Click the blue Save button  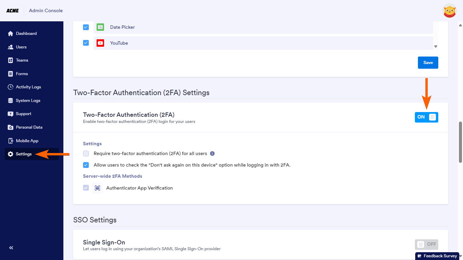[428, 63]
